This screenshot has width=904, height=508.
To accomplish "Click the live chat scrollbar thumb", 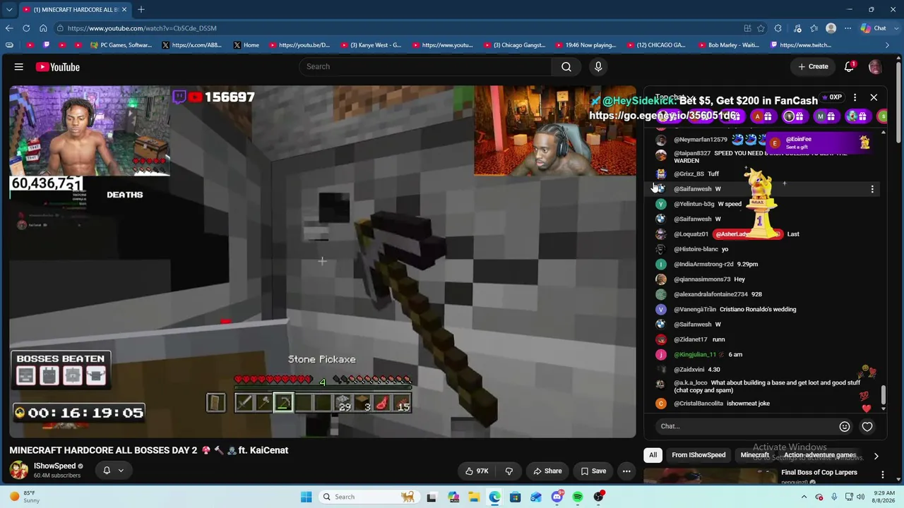I will point(883,394).
